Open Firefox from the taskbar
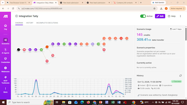This screenshot has height=105, width=187. [88, 102]
